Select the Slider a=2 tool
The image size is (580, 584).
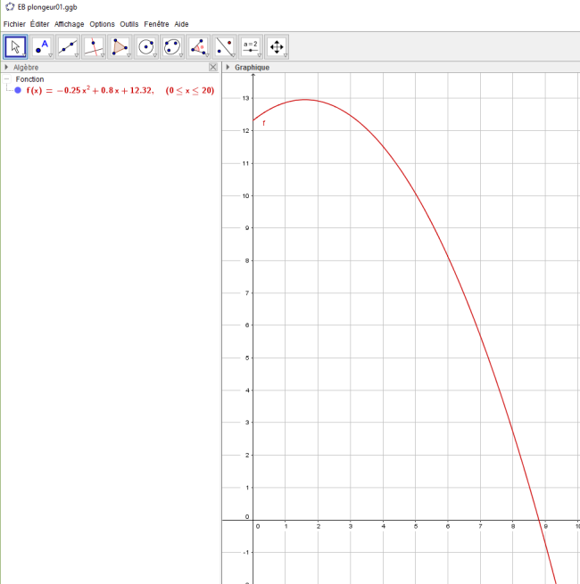coord(251,47)
